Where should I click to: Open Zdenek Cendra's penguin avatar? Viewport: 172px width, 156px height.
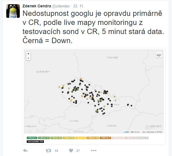pos(12,11)
